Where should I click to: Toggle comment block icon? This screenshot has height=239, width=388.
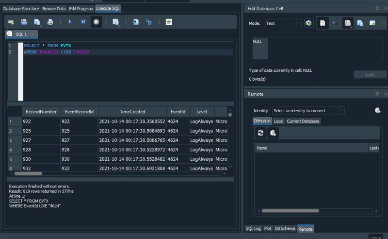tap(169, 22)
